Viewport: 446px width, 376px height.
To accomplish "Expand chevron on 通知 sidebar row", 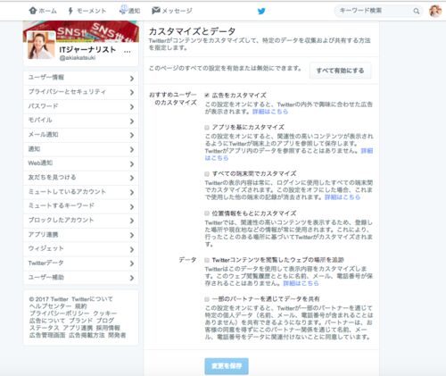I will coord(132,149).
